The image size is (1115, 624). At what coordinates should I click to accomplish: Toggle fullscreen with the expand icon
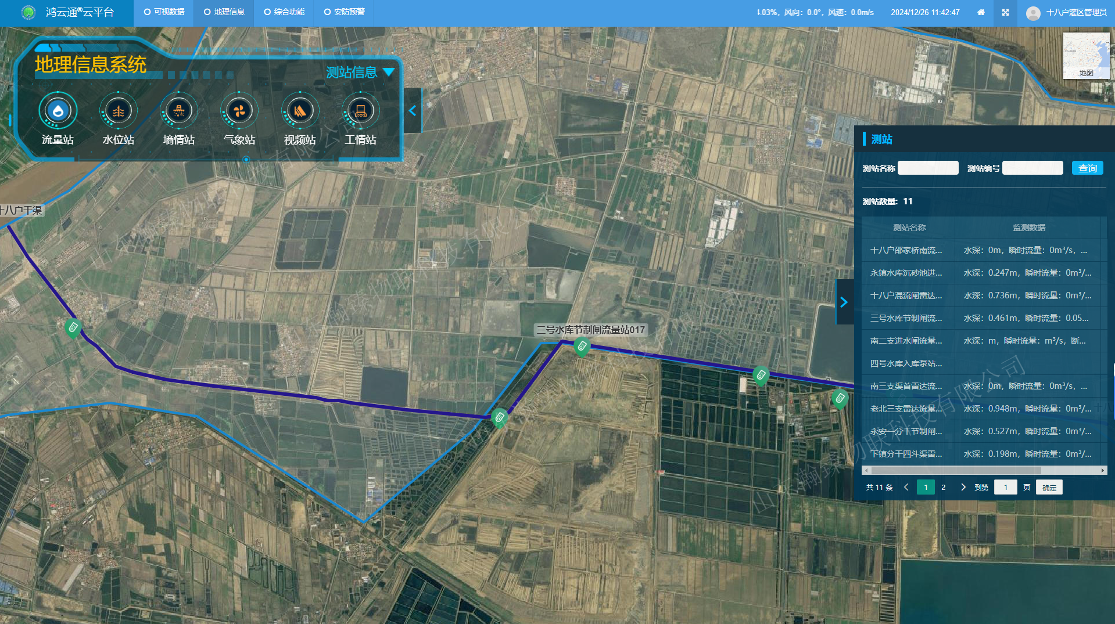point(1005,12)
